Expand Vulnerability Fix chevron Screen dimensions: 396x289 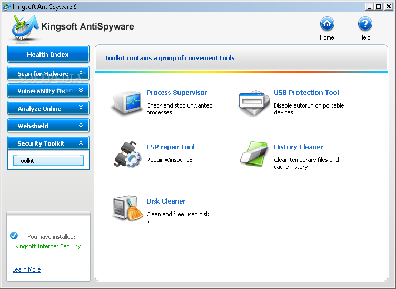pyautogui.click(x=81, y=90)
